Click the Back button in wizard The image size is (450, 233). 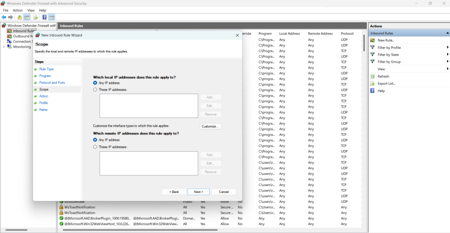pyautogui.click(x=174, y=192)
